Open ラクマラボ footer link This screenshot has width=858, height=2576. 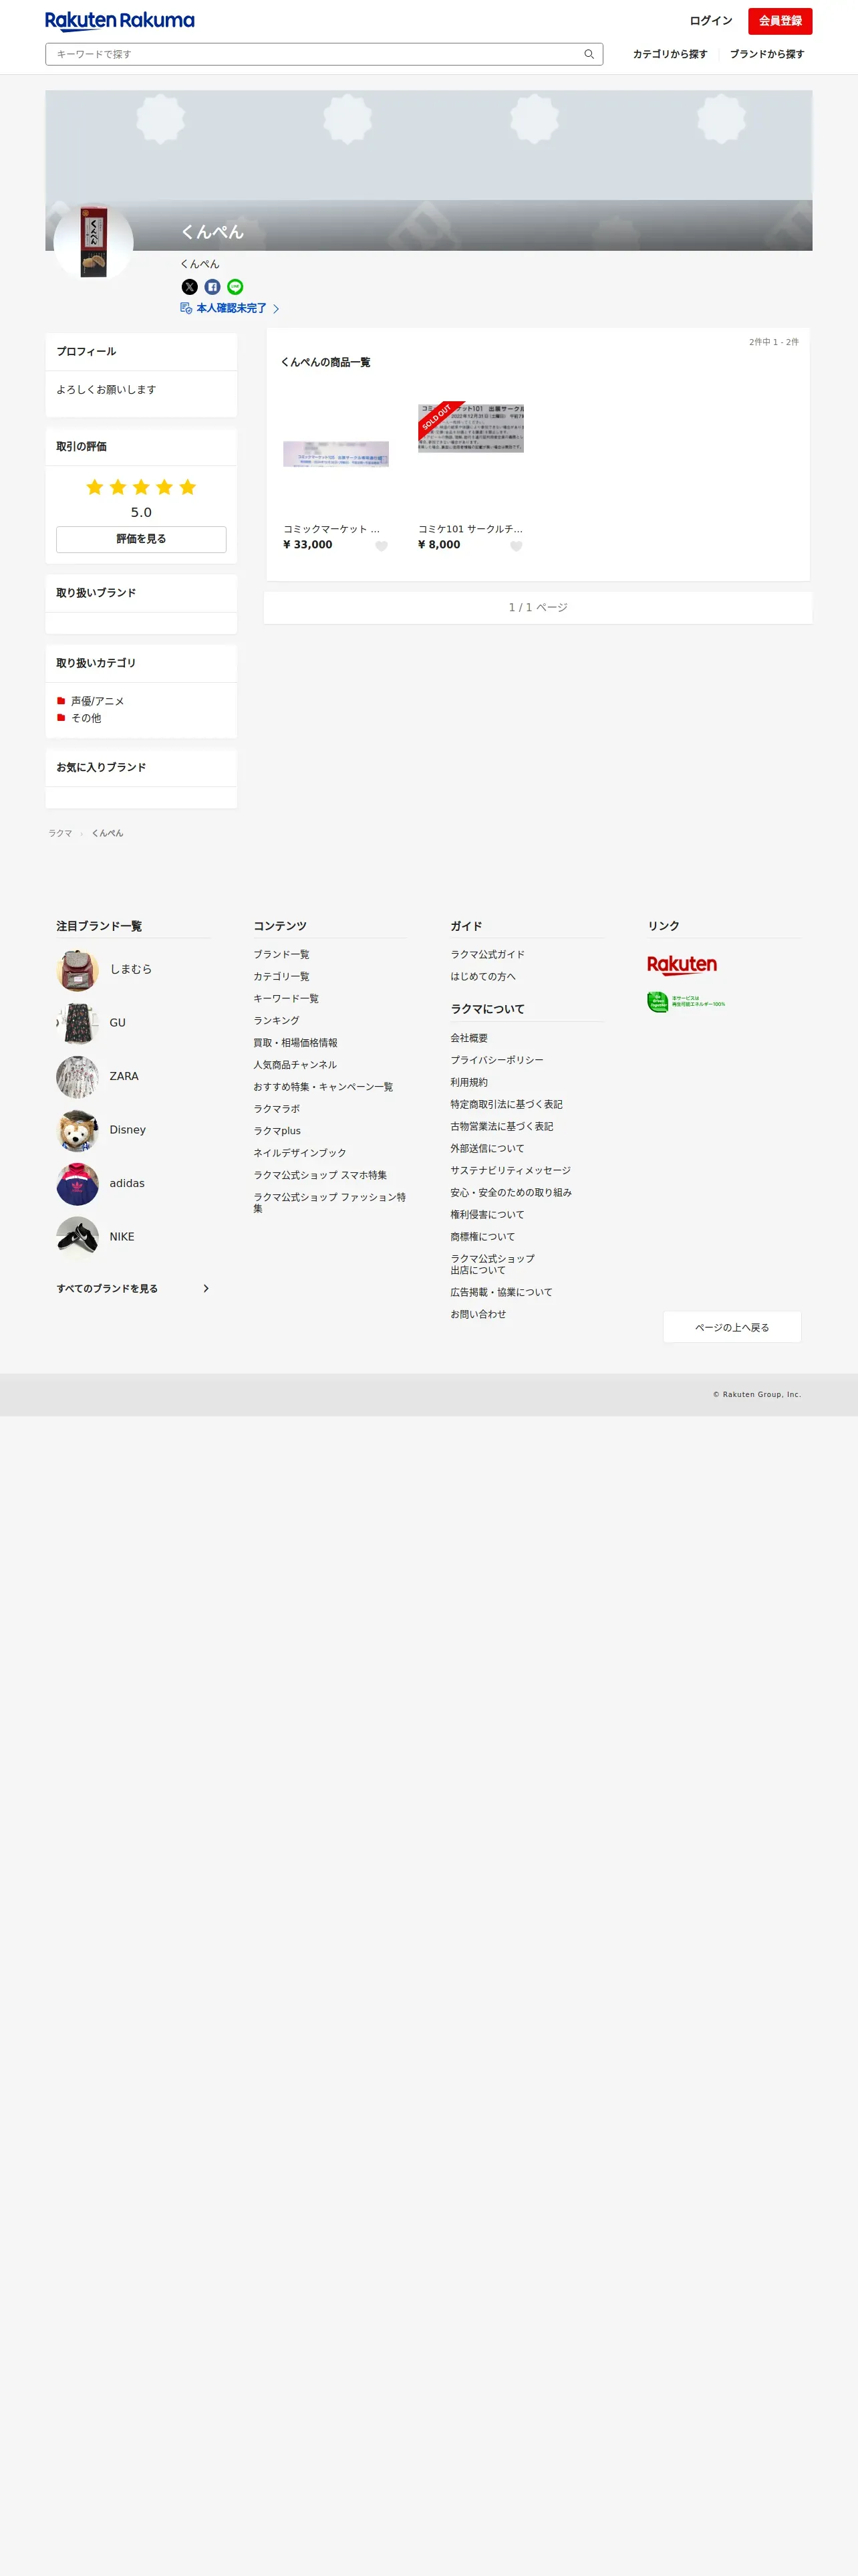(276, 1108)
